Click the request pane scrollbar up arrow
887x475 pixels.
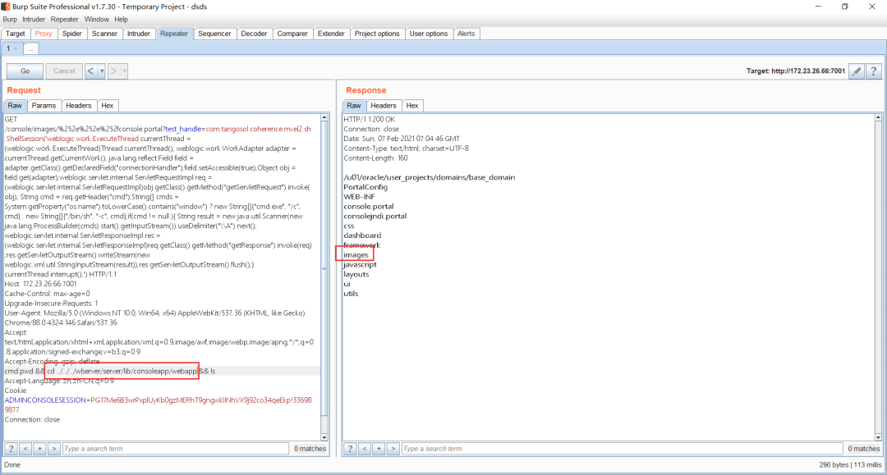[324, 117]
